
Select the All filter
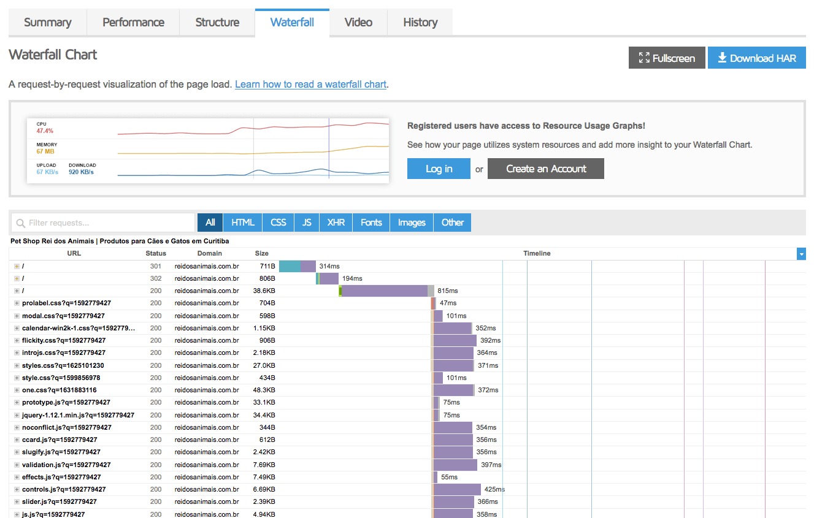coord(210,223)
